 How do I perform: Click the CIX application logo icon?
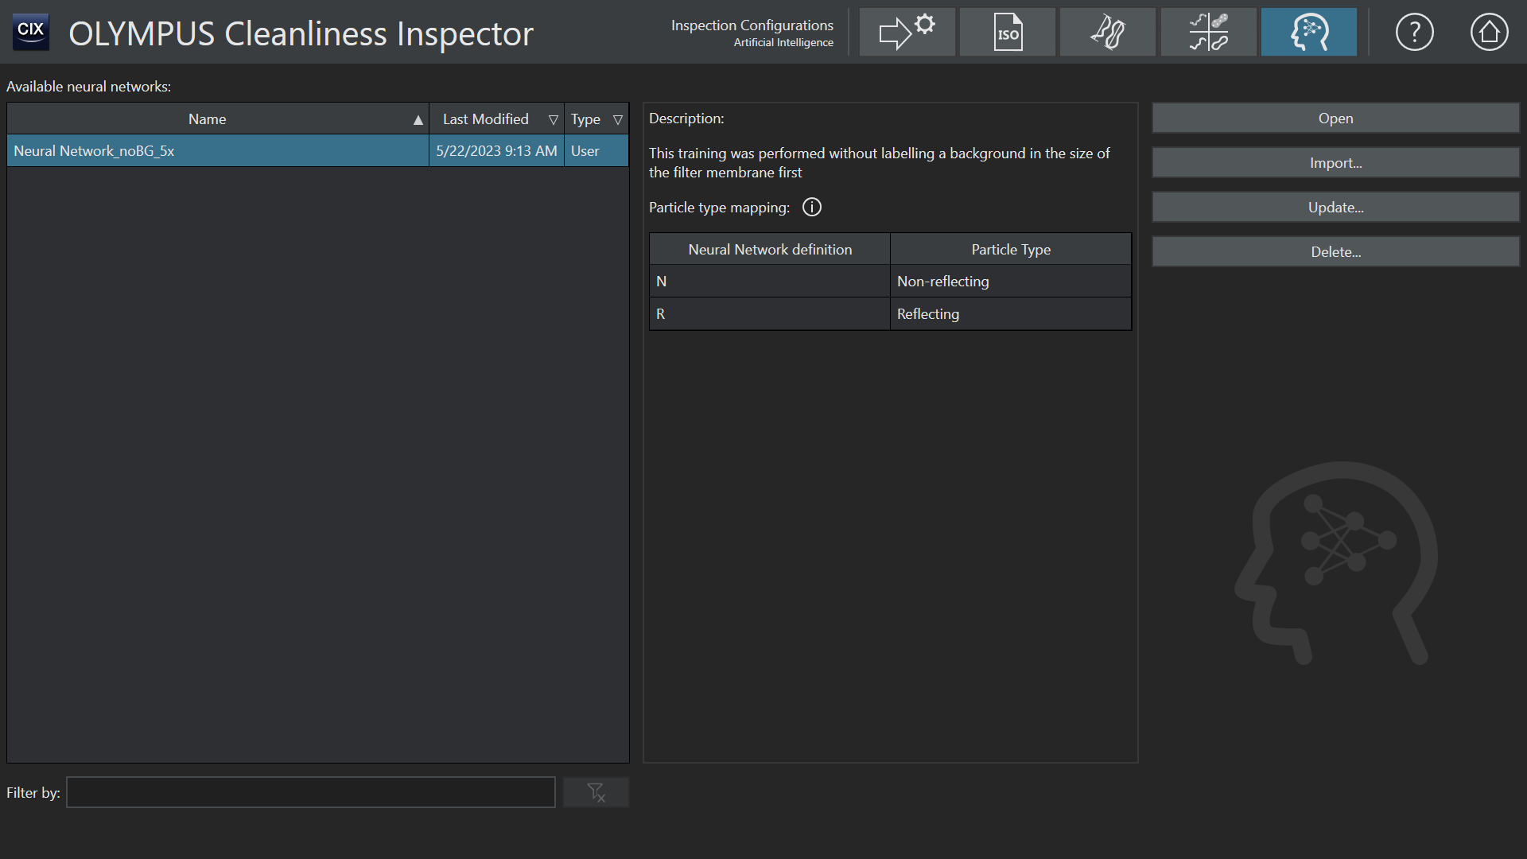coord(30,32)
